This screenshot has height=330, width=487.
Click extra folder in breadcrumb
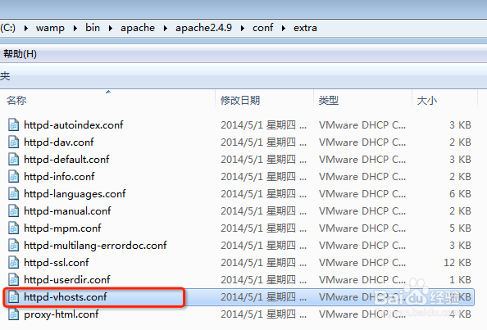tap(305, 28)
